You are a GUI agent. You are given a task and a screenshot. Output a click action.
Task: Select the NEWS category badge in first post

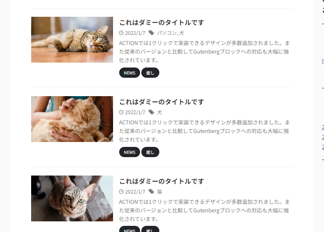click(x=129, y=73)
